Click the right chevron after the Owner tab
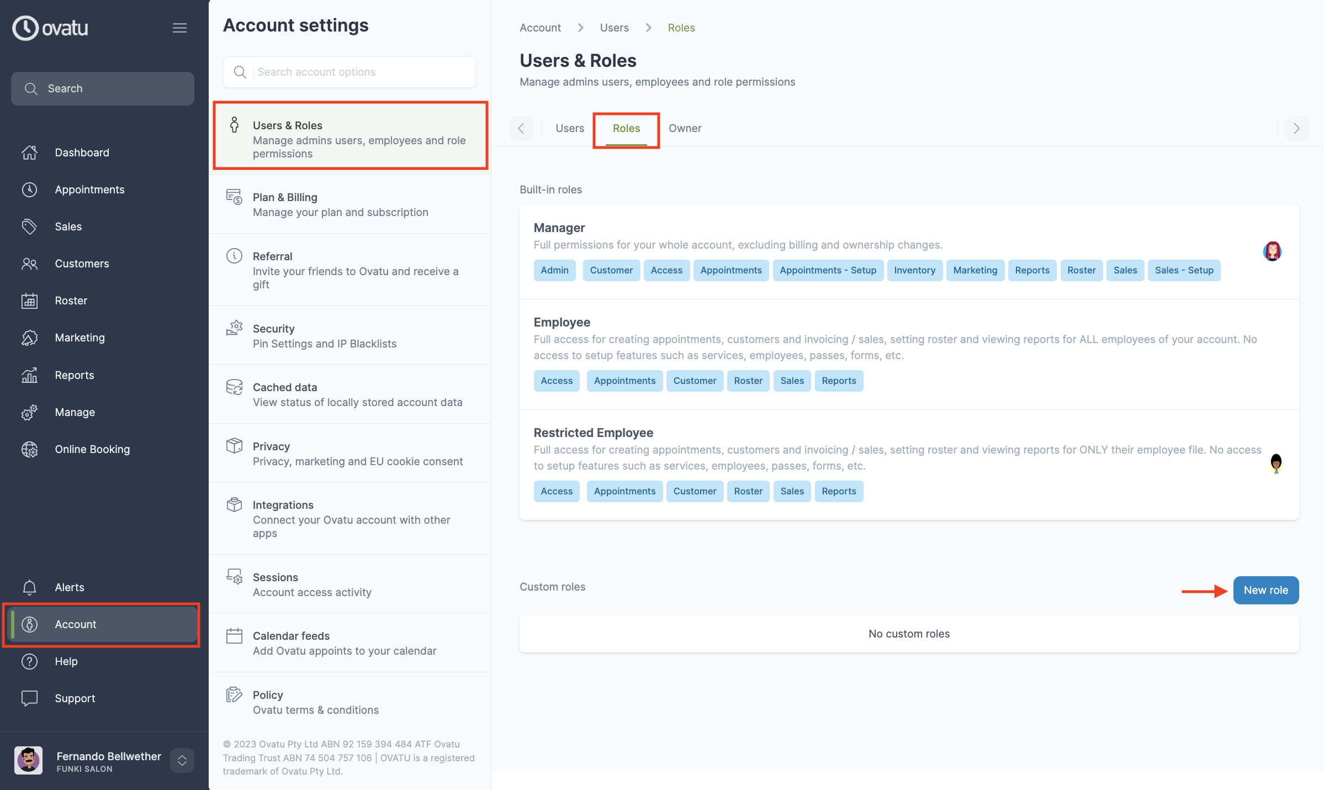 pos(1296,128)
